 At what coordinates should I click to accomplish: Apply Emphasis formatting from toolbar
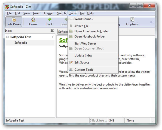point(132,22)
